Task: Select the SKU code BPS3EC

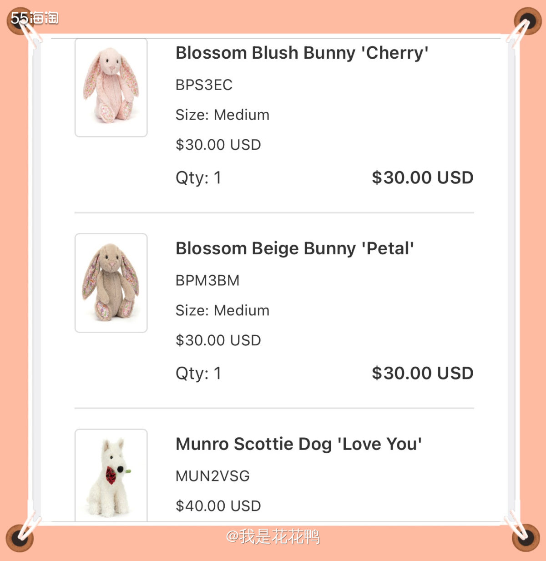Action: (x=204, y=85)
